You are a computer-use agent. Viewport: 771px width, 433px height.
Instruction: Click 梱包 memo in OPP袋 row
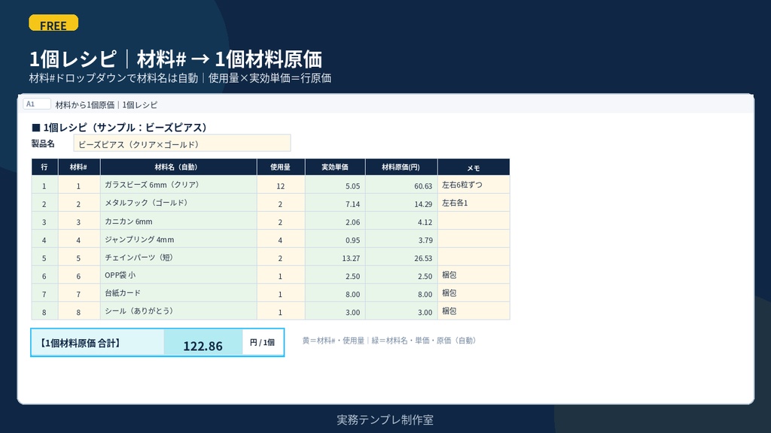pyautogui.click(x=474, y=275)
